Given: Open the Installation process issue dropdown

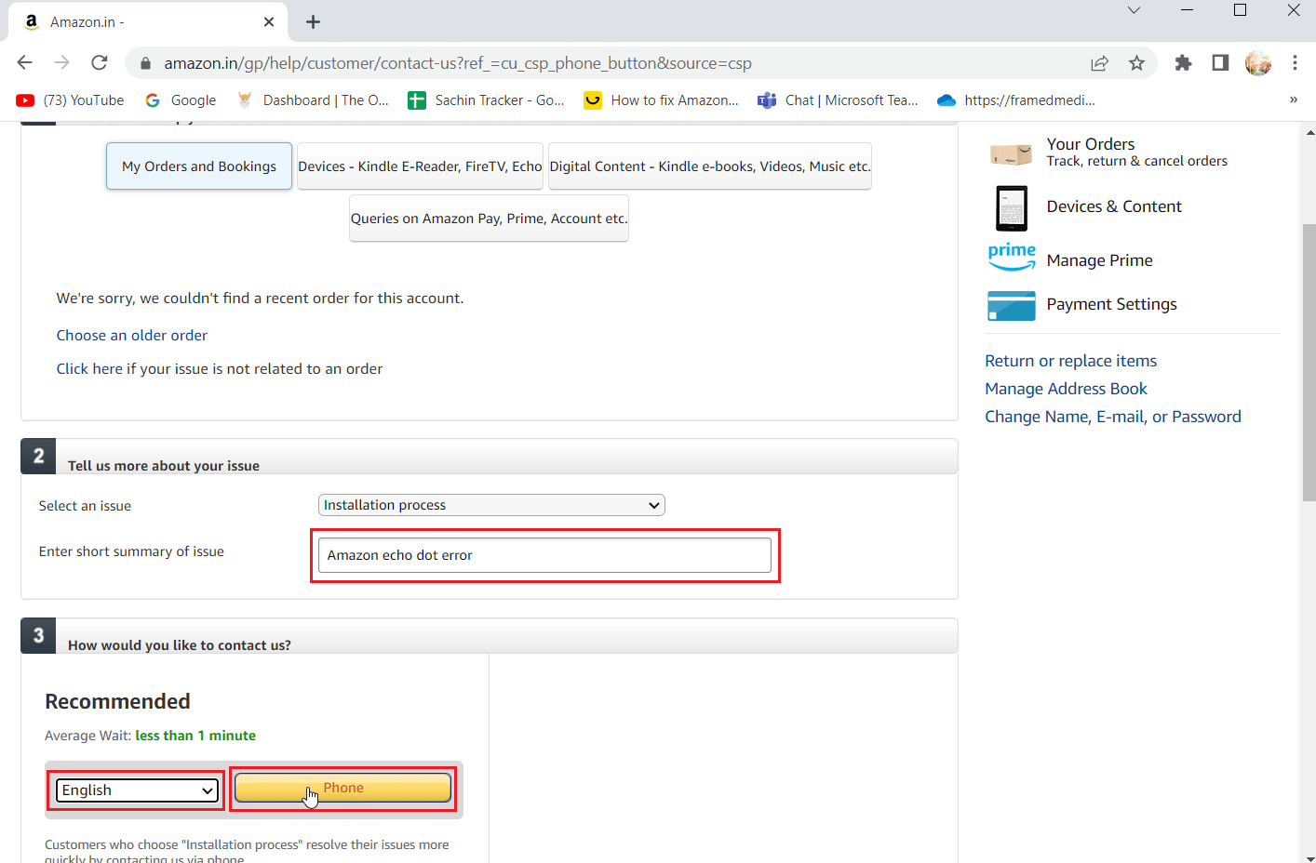Looking at the screenshot, I should (491, 505).
